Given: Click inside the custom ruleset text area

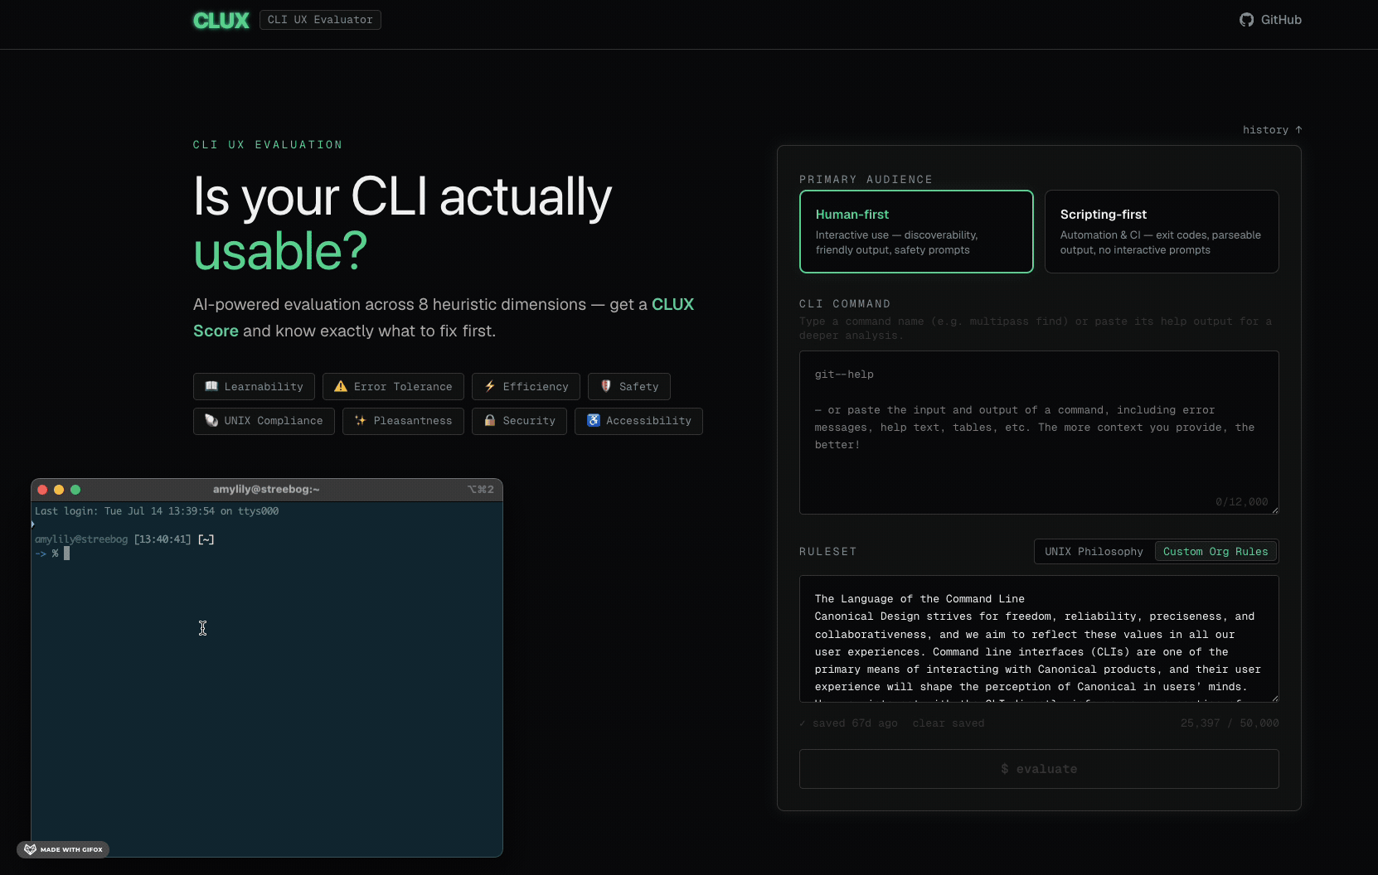Looking at the screenshot, I should 1039,639.
